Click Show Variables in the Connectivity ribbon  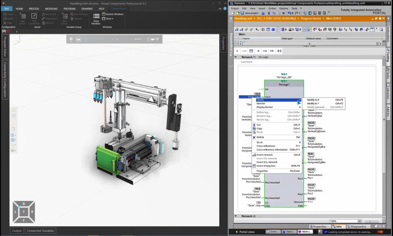pyautogui.click(x=96, y=19)
